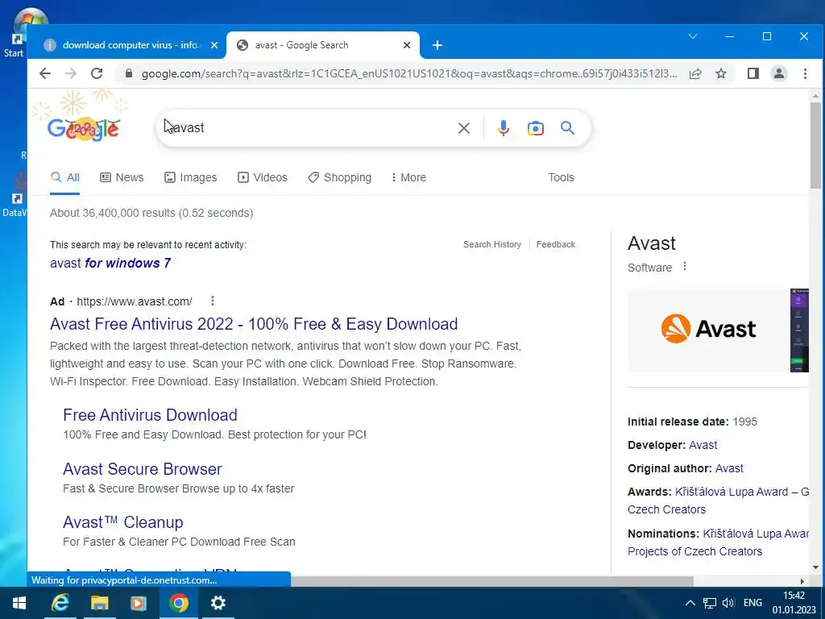Switch to Images results

point(190,177)
